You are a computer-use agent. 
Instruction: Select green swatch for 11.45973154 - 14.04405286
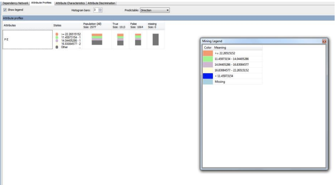[x=208, y=59]
